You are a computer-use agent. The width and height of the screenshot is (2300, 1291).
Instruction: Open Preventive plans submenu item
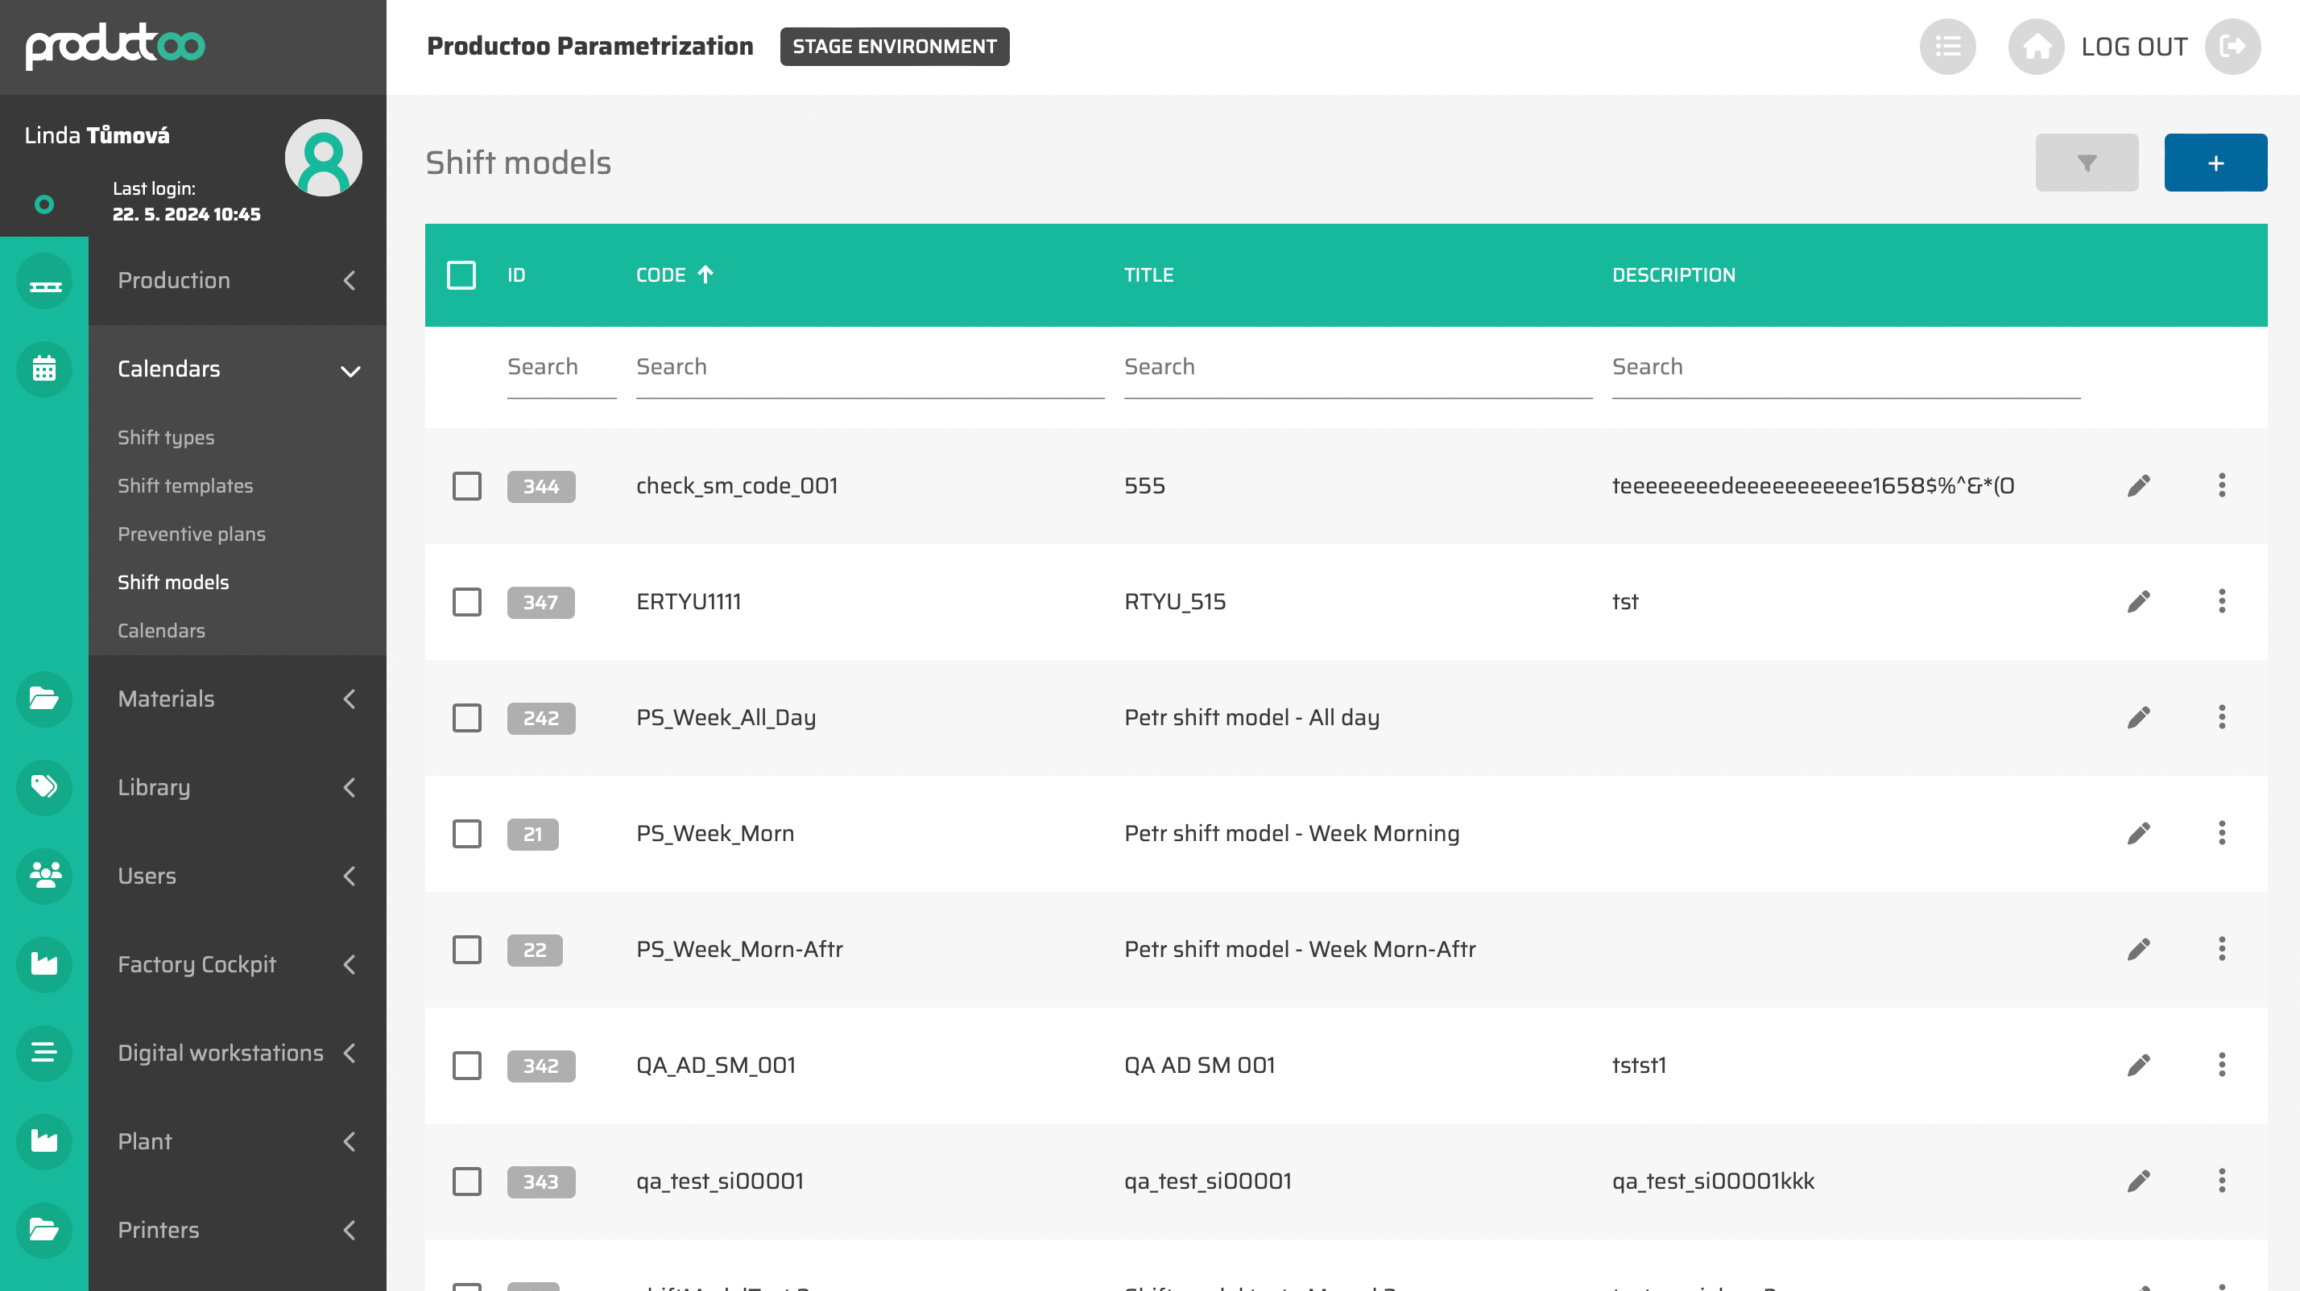pyautogui.click(x=191, y=534)
